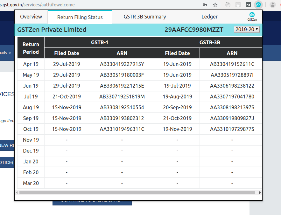Click ARN AB330619221215E
The height and width of the screenshot is (215, 281).
[x=122, y=86]
